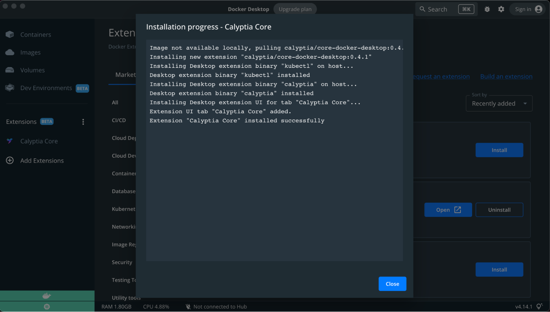Click the Volumes icon in sidebar
Image resolution: width=550 pixels, height=312 pixels.
(10, 70)
